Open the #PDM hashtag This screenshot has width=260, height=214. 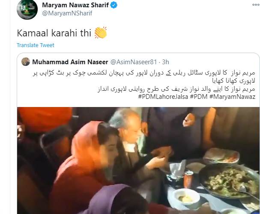pyautogui.click(x=199, y=97)
